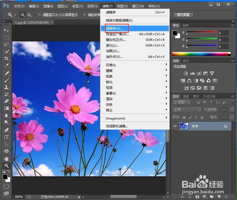The width and height of the screenshot is (237, 200).
Task: Select the Eraser tool
Action: tap(6, 101)
